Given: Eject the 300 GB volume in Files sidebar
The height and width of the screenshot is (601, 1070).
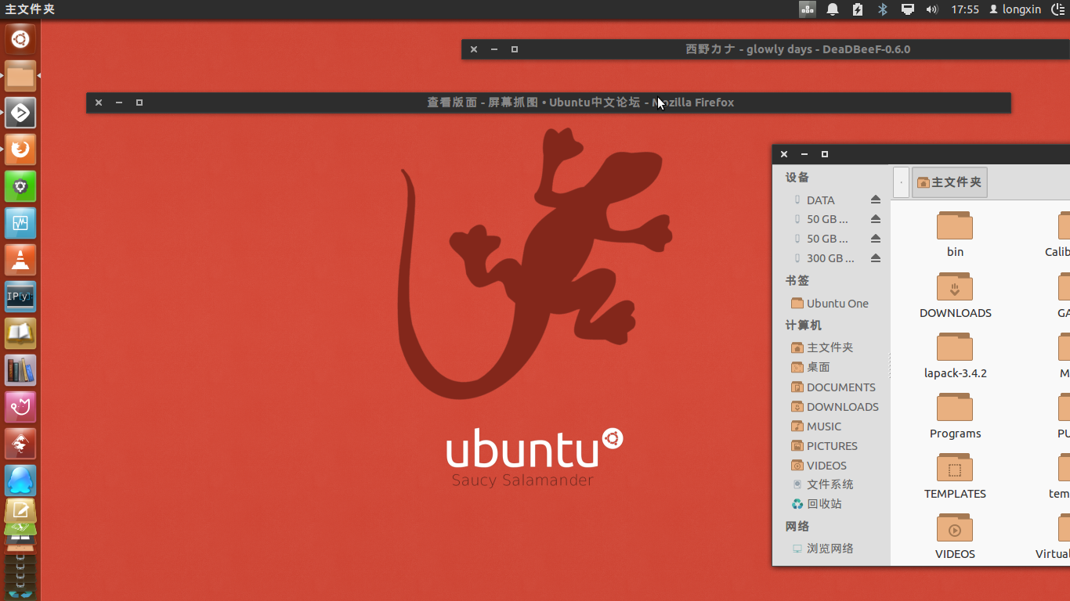Looking at the screenshot, I should pos(876,258).
